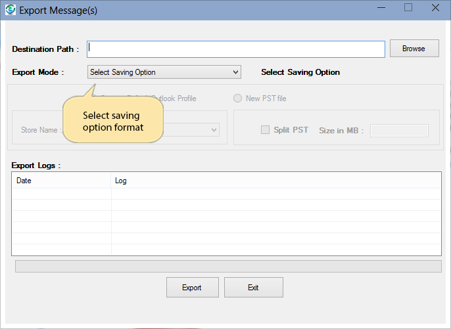Maximize the Export Message(s) window
Image resolution: width=451 pixels, height=329 pixels.
point(408,9)
